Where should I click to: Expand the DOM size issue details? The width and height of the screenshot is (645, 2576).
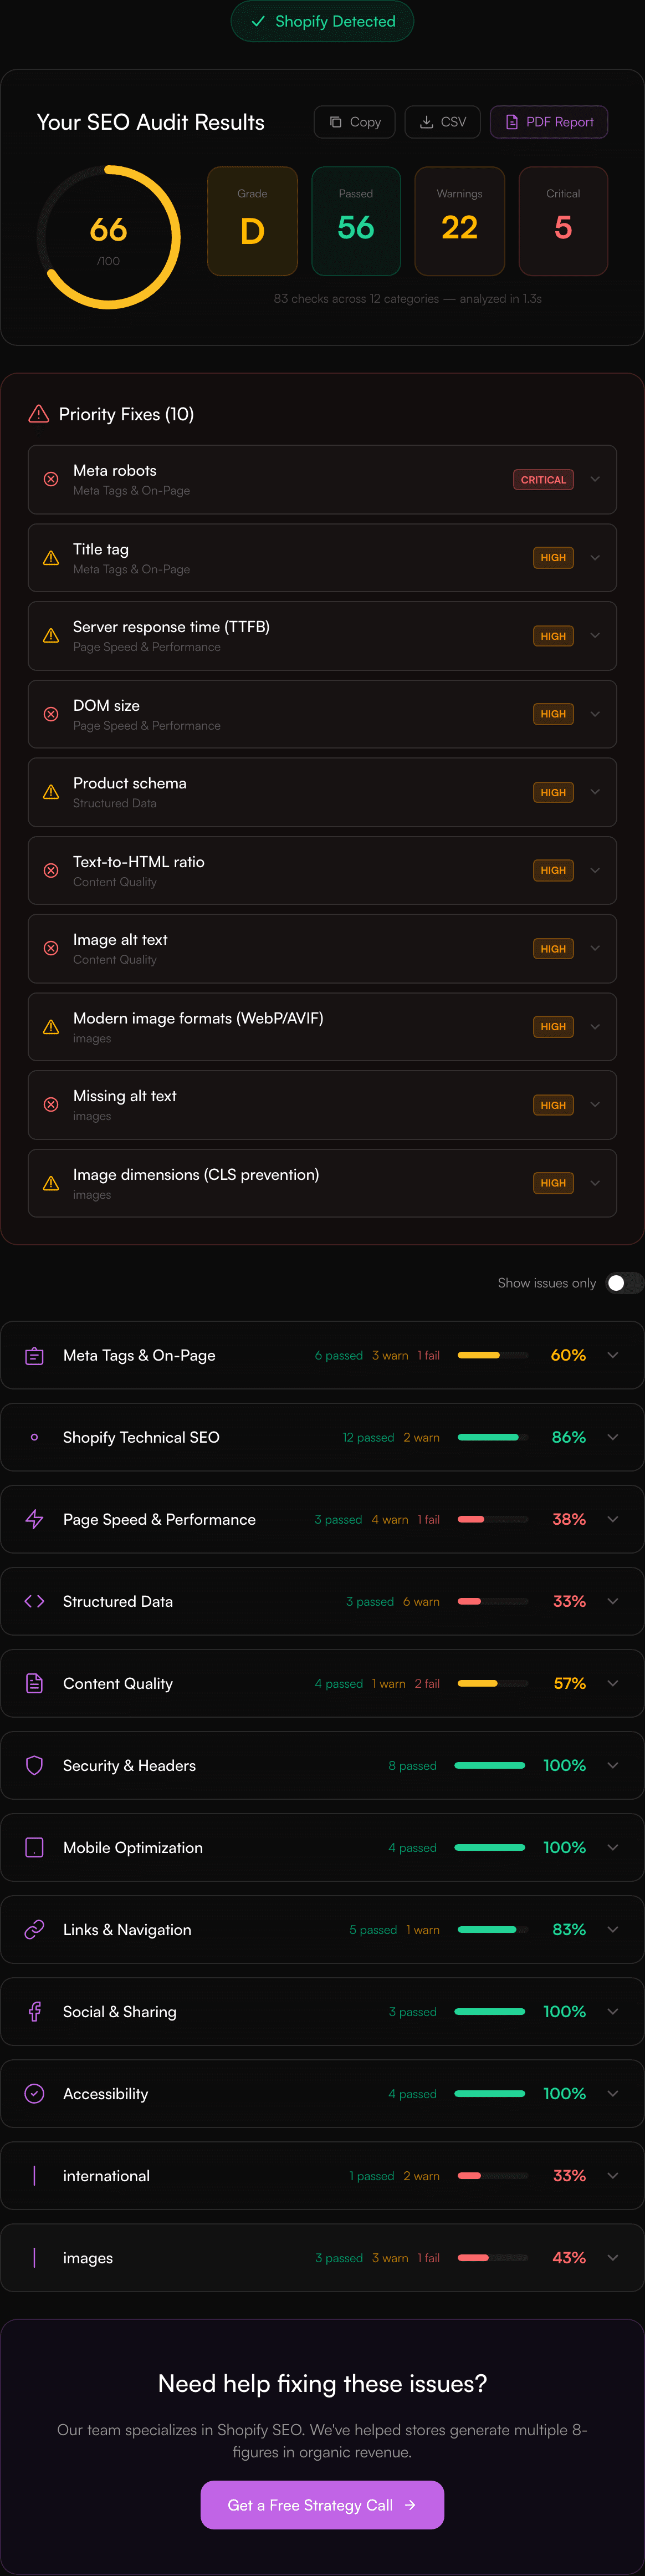(x=595, y=714)
